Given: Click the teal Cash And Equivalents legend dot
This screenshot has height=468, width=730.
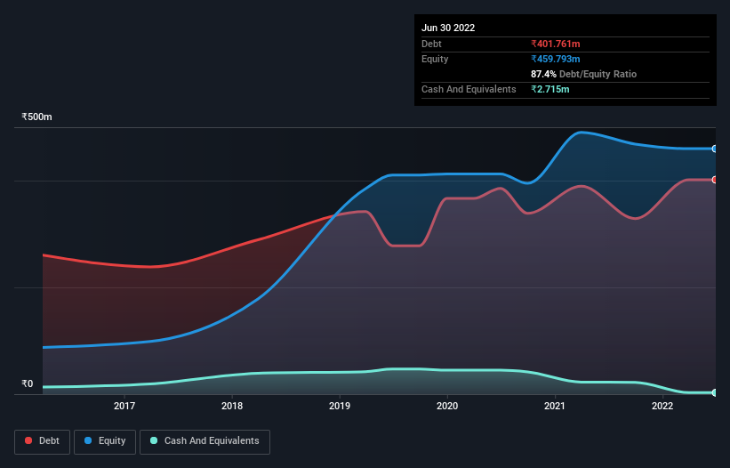Looking at the screenshot, I should pos(154,440).
